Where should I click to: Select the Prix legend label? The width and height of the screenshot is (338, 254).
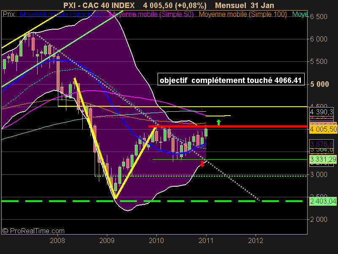point(8,14)
